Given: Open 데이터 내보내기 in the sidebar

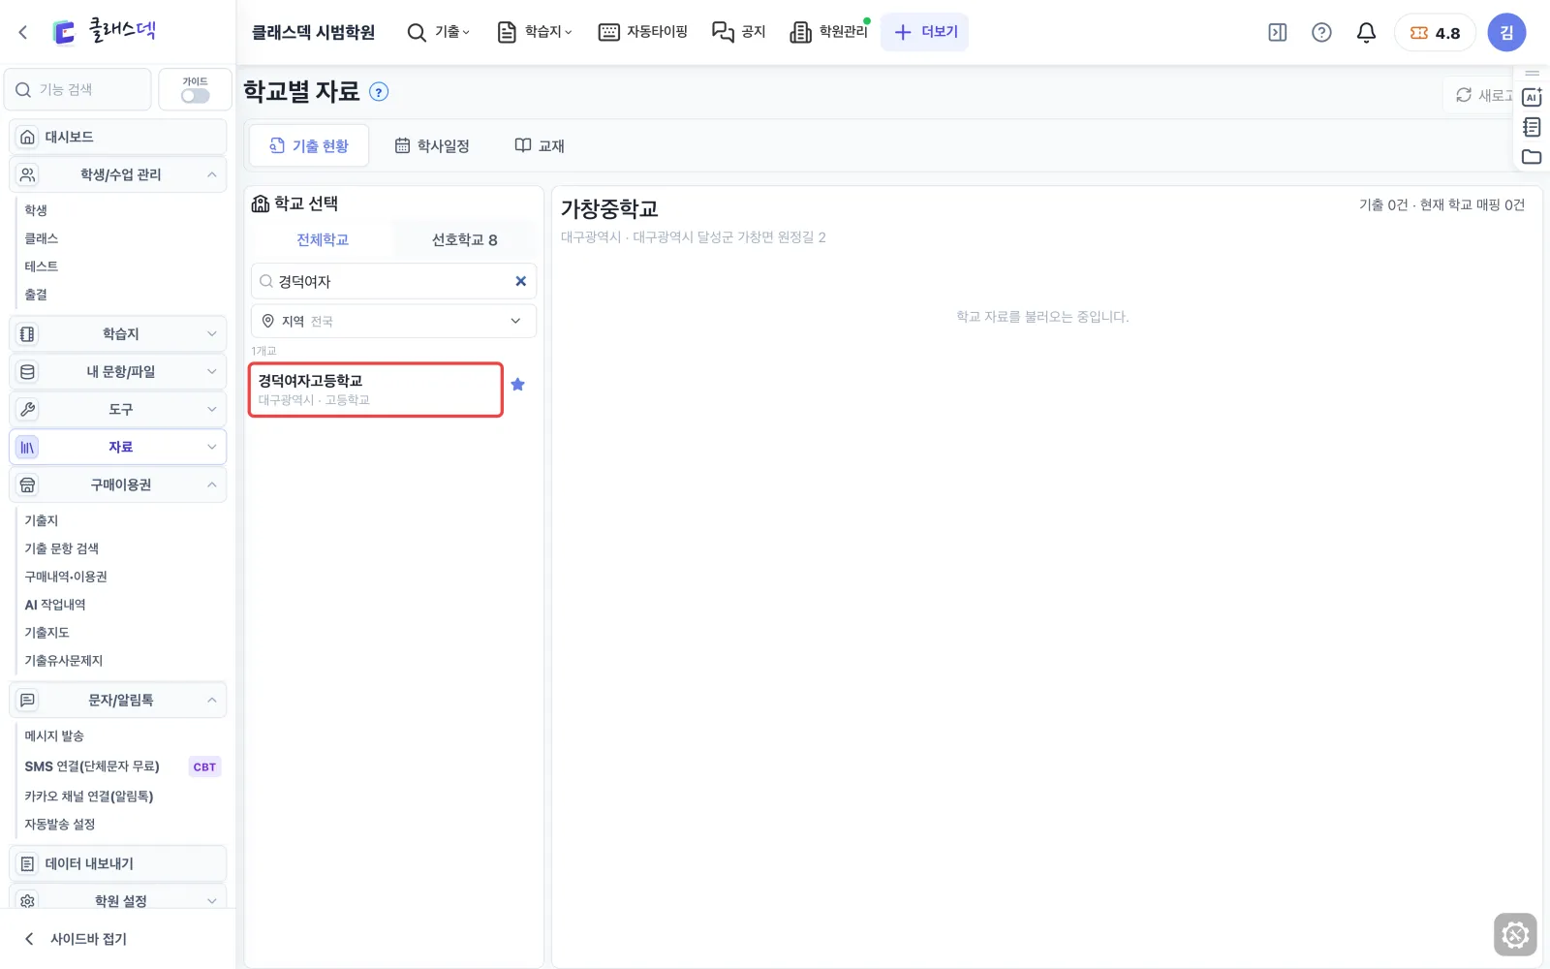Looking at the screenshot, I should tap(118, 863).
